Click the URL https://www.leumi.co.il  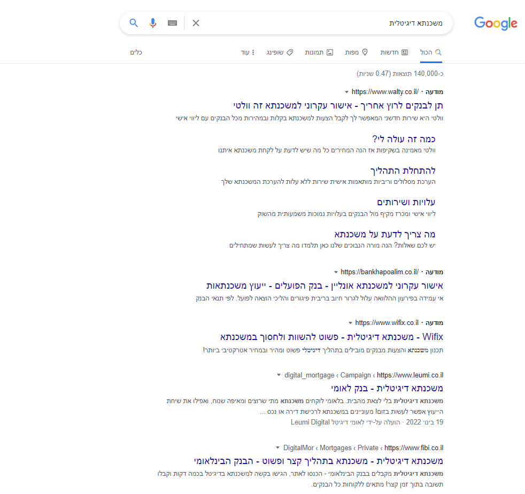[410, 375]
